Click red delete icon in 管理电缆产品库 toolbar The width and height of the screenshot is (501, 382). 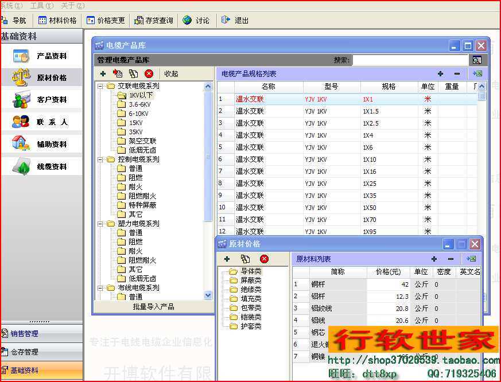149,73
